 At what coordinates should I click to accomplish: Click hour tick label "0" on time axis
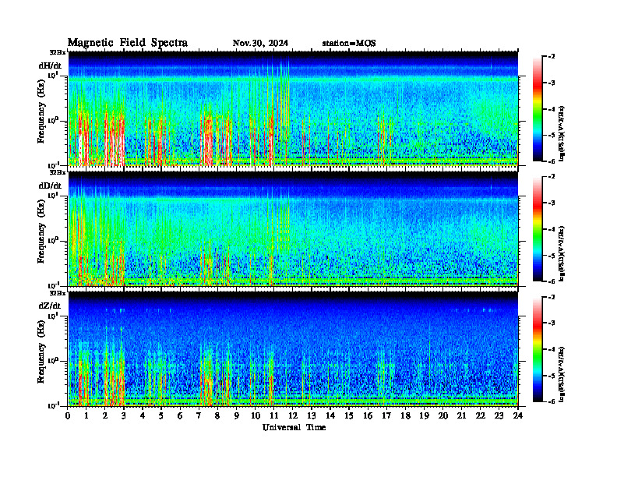pyautogui.click(x=69, y=416)
